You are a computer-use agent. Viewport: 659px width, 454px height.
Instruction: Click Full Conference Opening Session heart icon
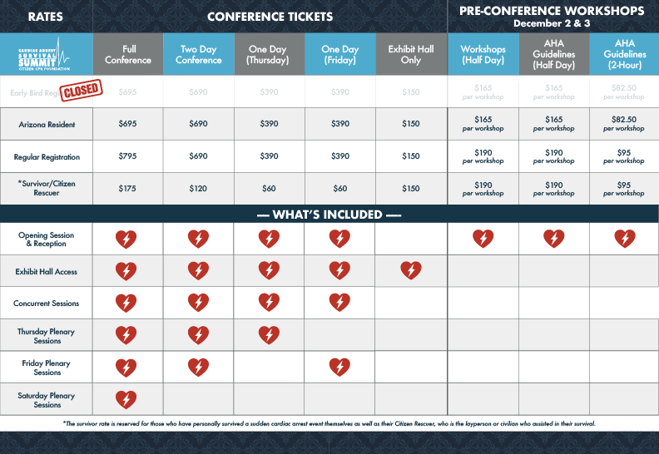126,239
